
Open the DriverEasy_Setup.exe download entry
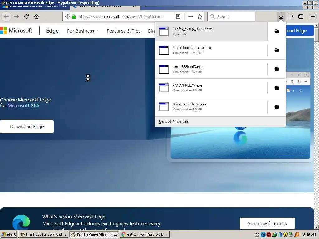click(211, 107)
